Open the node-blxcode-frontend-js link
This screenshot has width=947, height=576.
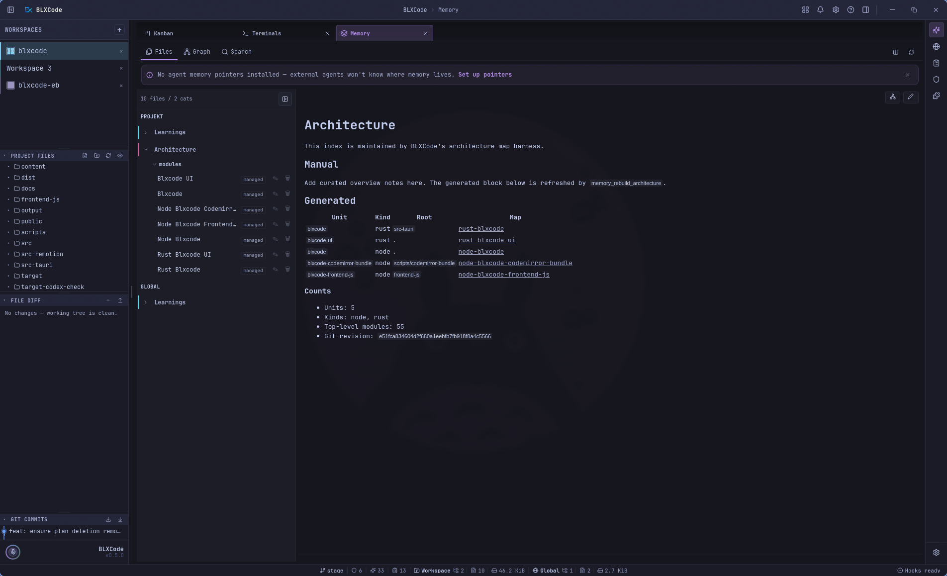pyautogui.click(x=504, y=275)
